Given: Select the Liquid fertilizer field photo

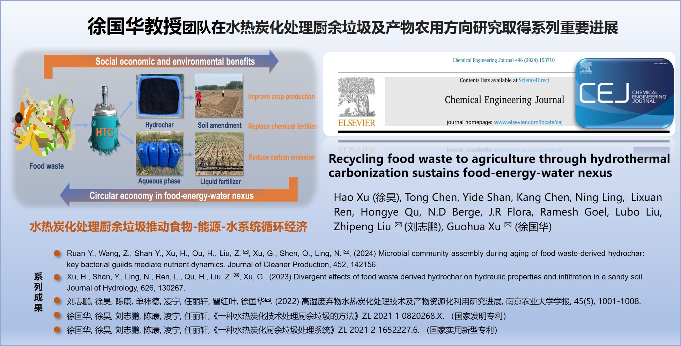Looking at the screenshot, I should [219, 153].
